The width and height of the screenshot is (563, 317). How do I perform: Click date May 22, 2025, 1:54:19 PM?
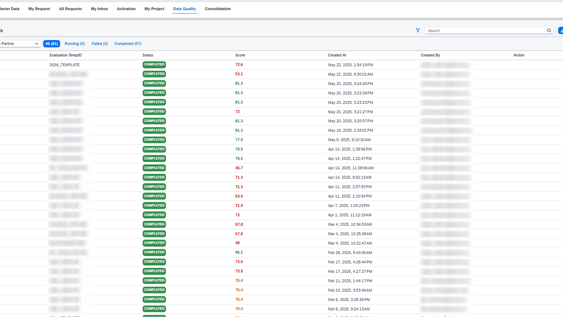(x=350, y=65)
